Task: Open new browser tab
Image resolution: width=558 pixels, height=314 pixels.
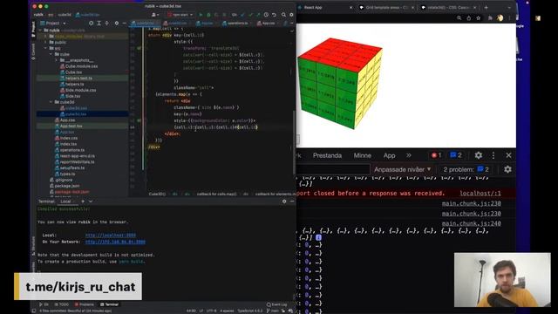Action: pos(487,7)
